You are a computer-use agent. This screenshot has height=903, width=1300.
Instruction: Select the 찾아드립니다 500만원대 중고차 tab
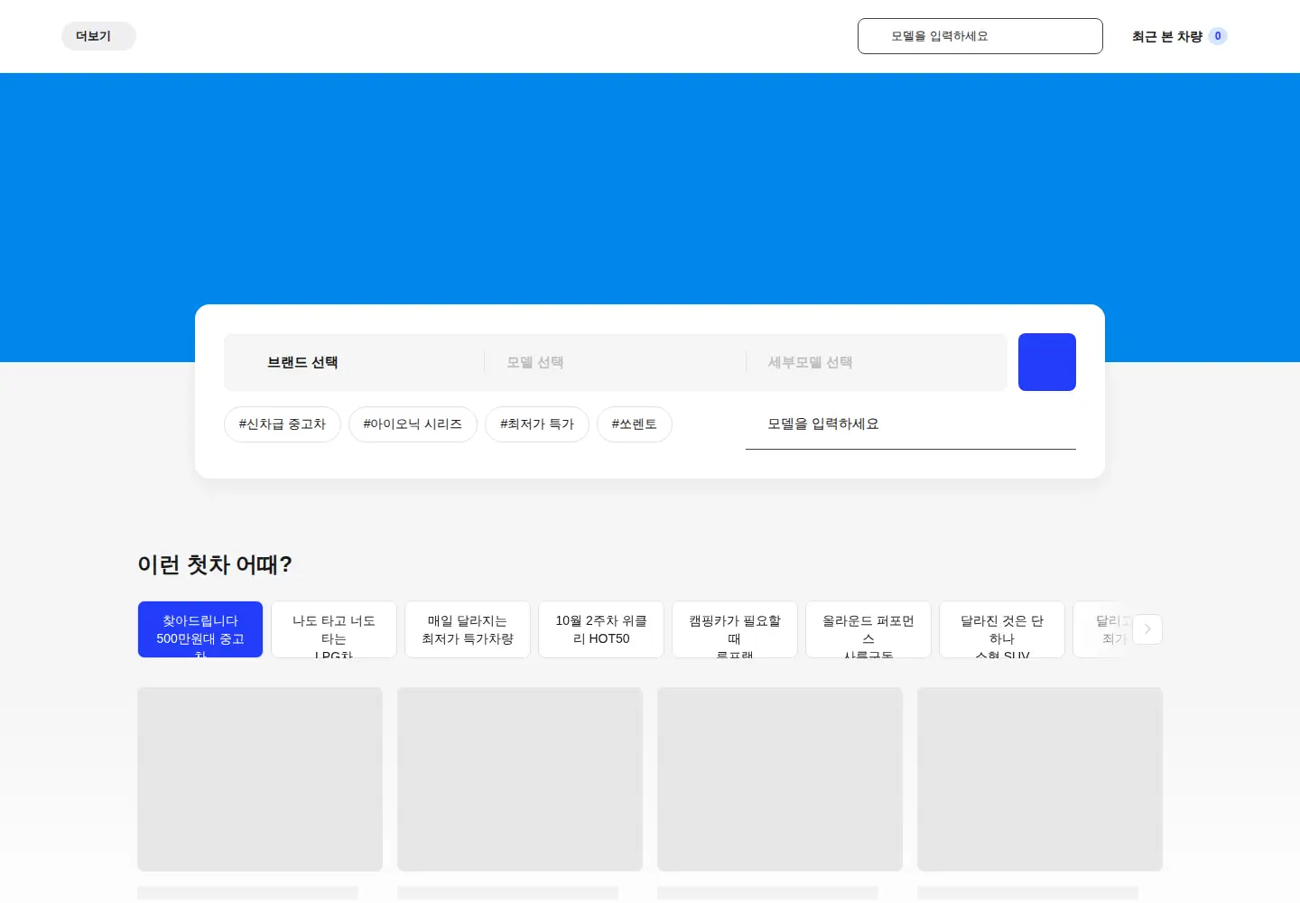(200, 629)
